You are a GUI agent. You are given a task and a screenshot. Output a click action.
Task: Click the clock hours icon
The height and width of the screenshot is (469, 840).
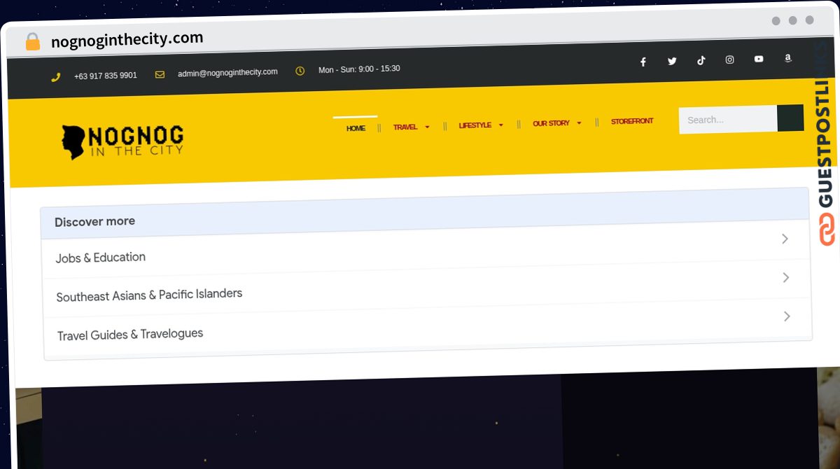(x=300, y=71)
